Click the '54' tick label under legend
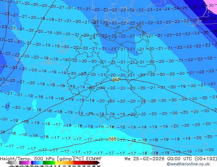217x167 pixels. click(99, 166)
